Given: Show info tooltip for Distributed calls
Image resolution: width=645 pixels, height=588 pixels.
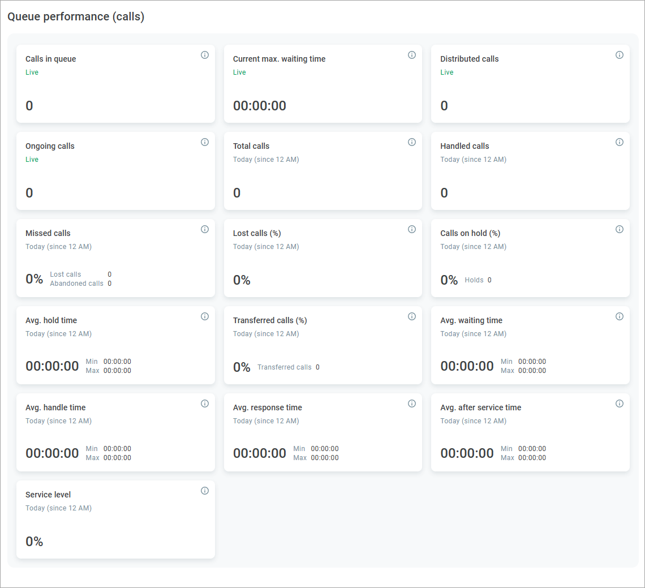Looking at the screenshot, I should 620,55.
